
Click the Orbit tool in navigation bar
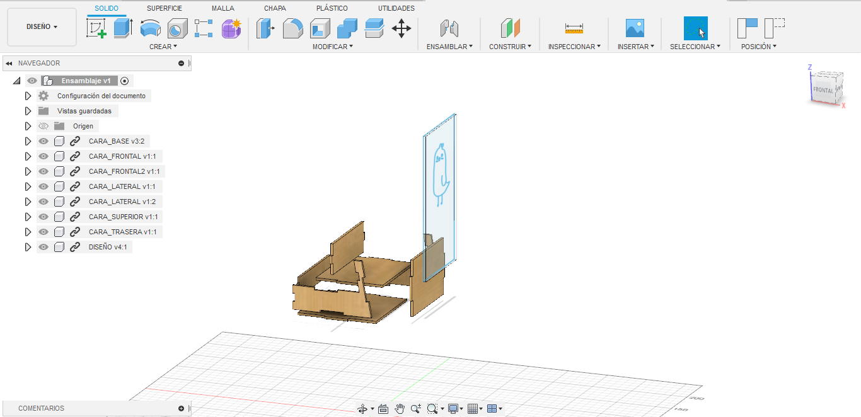362,409
